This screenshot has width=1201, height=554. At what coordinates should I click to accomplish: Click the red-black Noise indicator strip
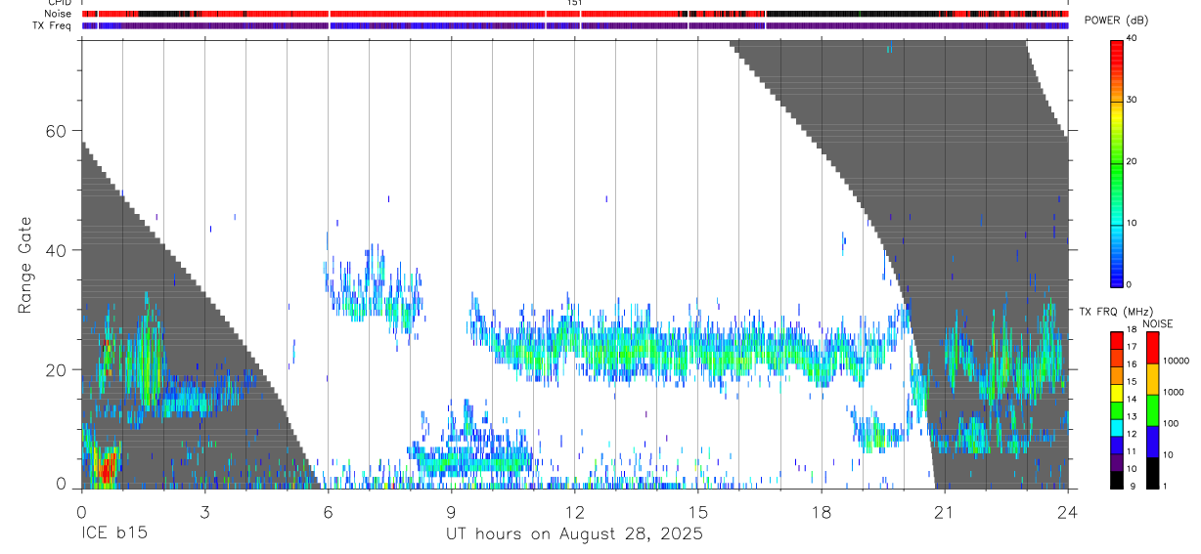[x=574, y=14]
